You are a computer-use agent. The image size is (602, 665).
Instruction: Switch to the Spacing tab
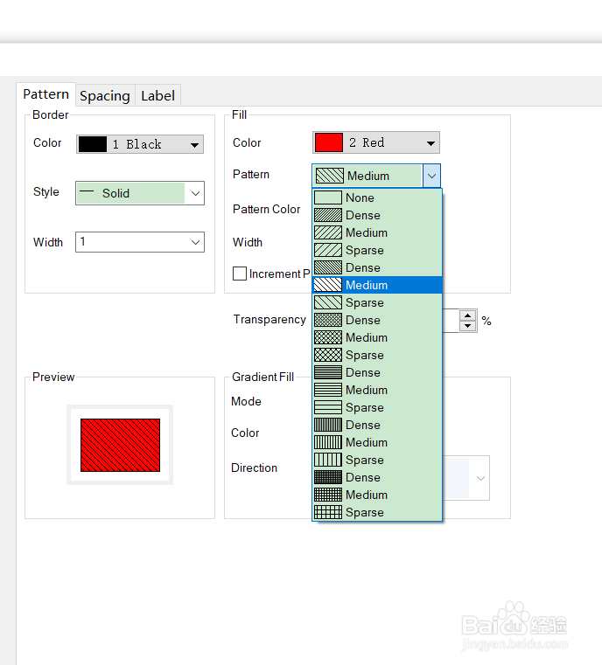click(x=105, y=96)
